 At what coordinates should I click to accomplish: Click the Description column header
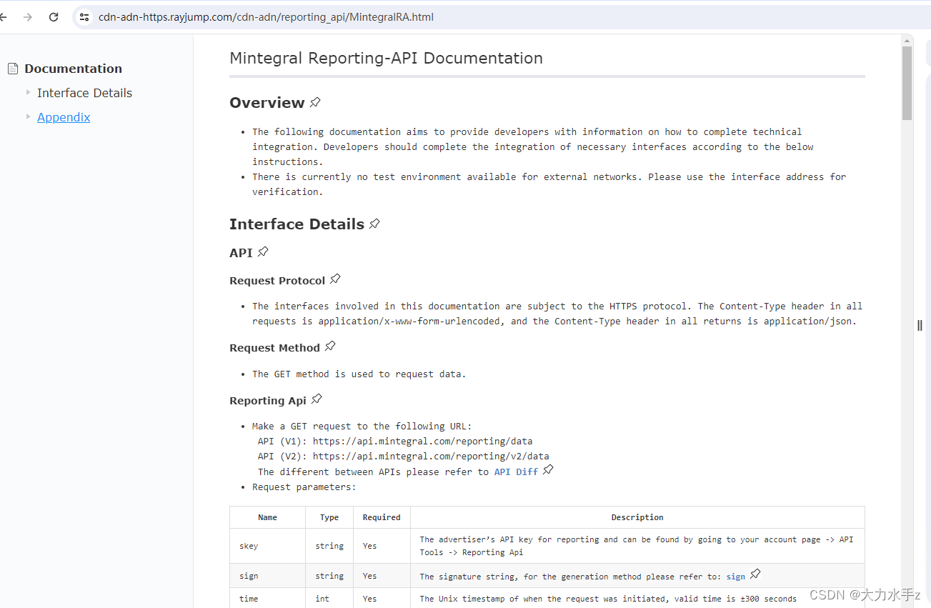(637, 517)
